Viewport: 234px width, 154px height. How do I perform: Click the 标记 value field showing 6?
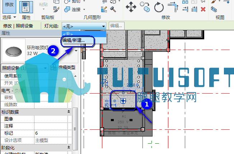pyautogui.click(x=51, y=133)
